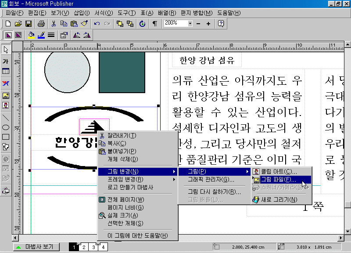Choose 실제 크기(A) view

pyautogui.click(x=138, y=215)
